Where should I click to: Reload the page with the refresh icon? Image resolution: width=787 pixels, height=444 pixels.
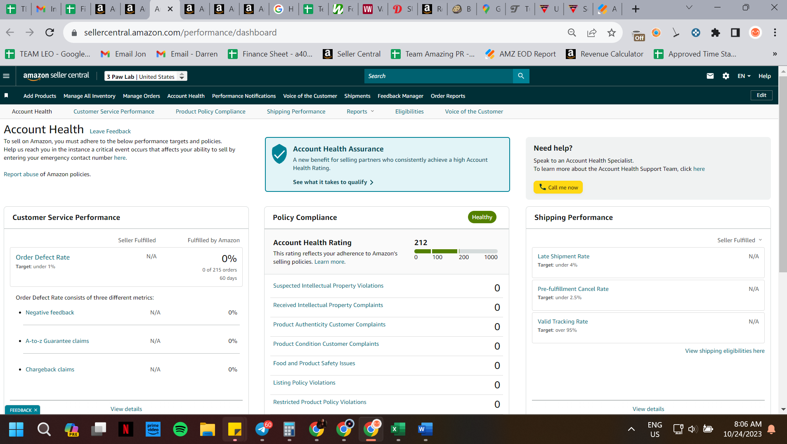click(50, 33)
